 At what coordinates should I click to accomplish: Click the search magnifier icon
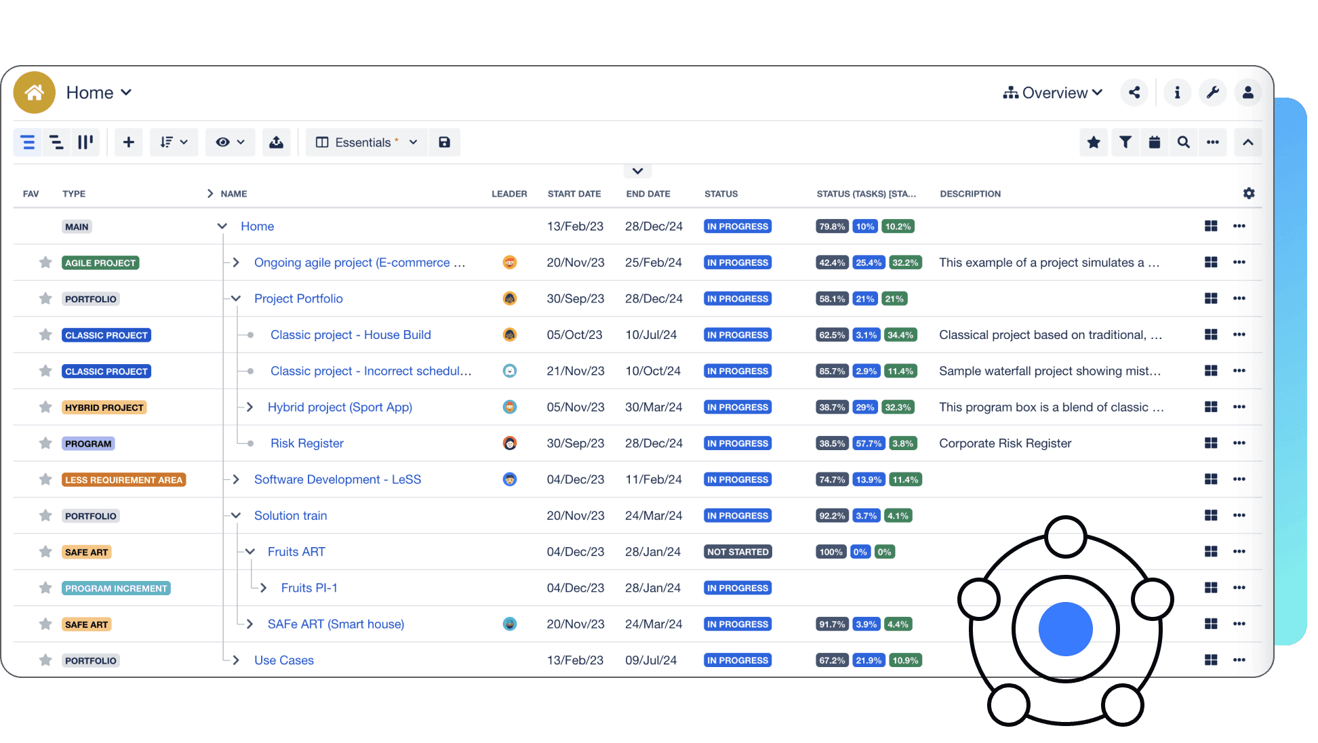[x=1184, y=142]
